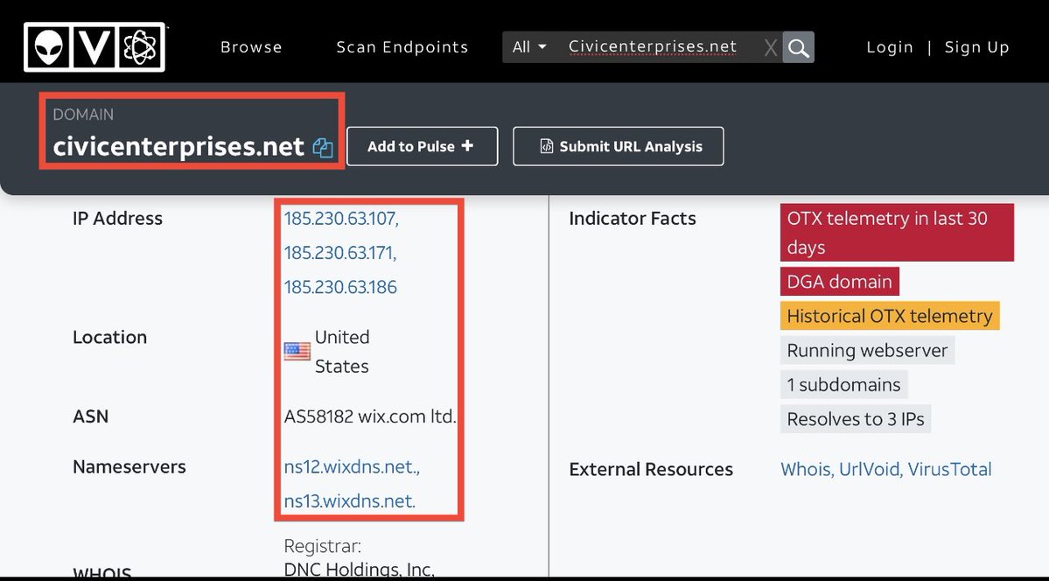Image resolution: width=1049 pixels, height=581 pixels.
Task: Open nameserver ns12.wixdns.net link
Action: (x=351, y=467)
